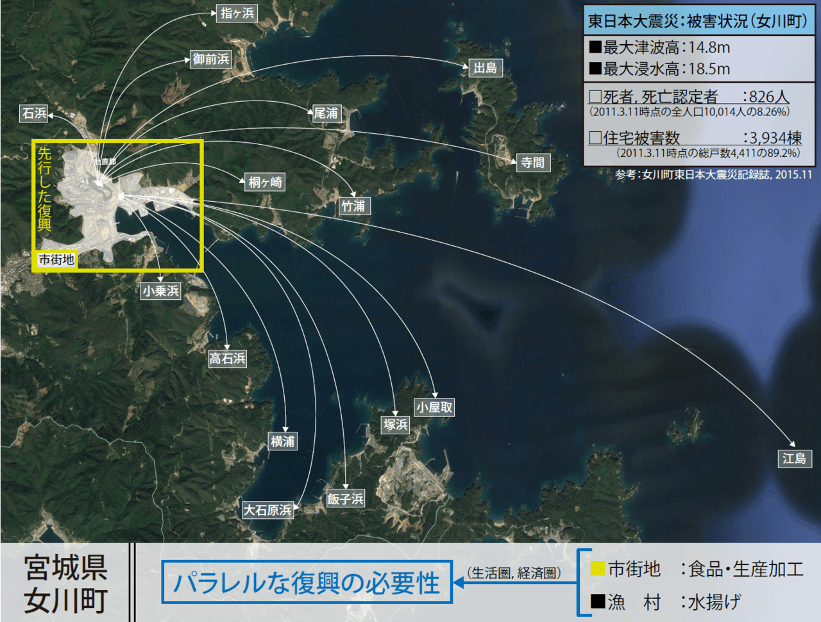The height and width of the screenshot is (622, 821).
Task: Click the 市街地 label in yellow box
Action: tap(56, 259)
